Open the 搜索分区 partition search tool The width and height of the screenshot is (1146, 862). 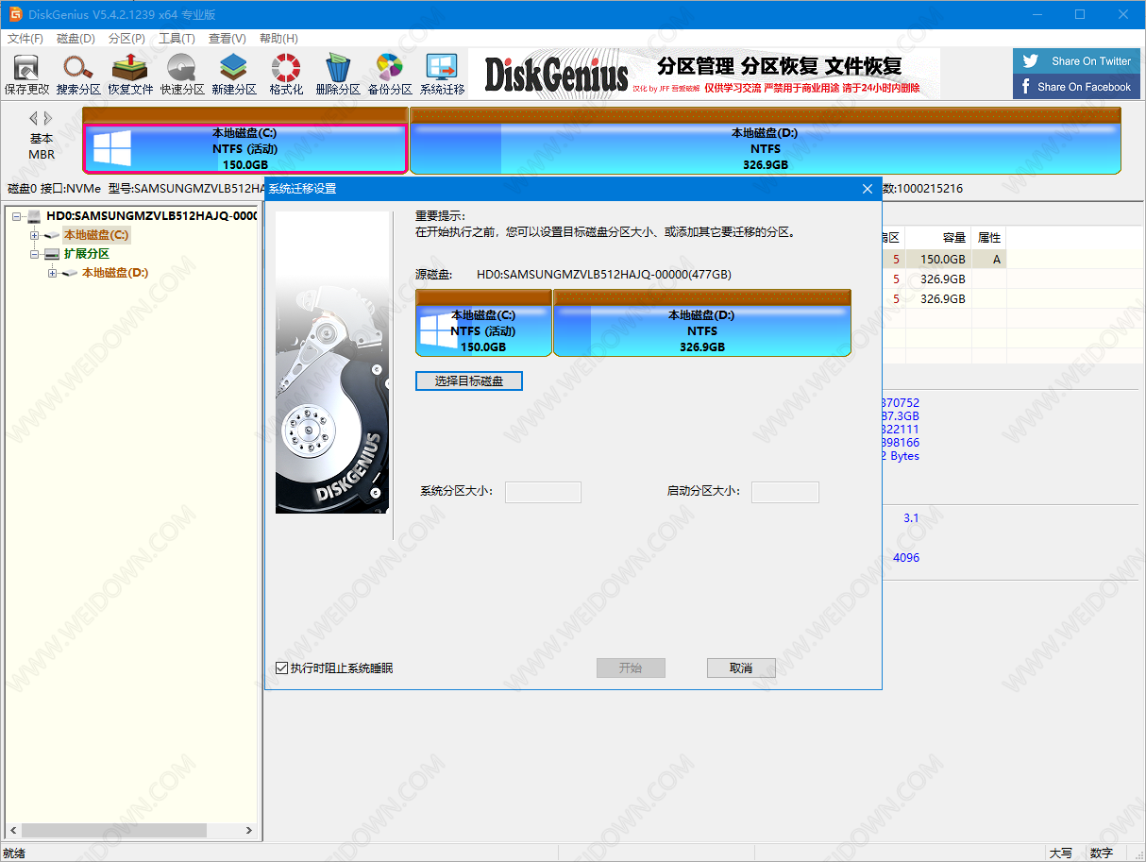[x=78, y=75]
